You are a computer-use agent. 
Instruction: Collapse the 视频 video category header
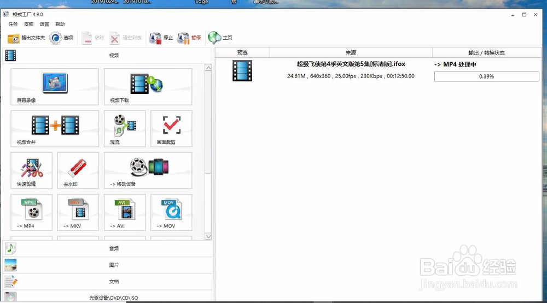(x=107, y=55)
